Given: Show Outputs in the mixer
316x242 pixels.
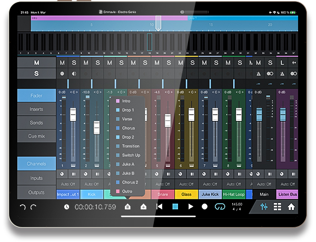Looking at the screenshot, I should [x=36, y=192].
